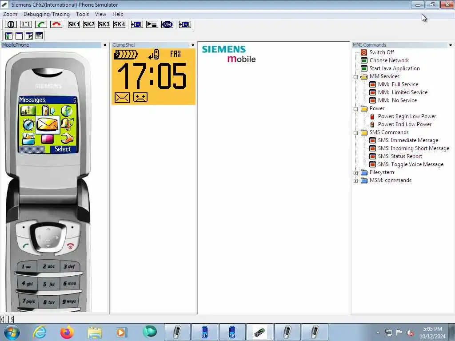
Task: Click the Select softkey label on phone screen
Action: (x=63, y=149)
